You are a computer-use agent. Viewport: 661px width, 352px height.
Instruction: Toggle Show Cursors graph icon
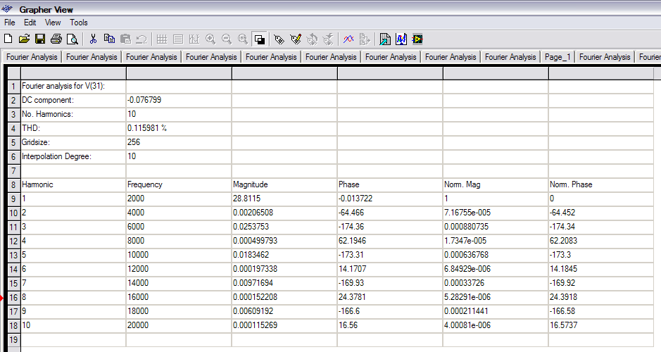point(194,39)
